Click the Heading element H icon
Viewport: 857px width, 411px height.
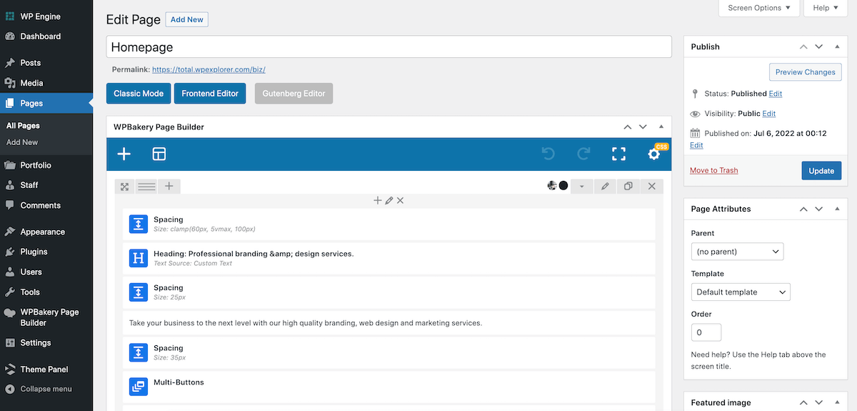point(138,258)
